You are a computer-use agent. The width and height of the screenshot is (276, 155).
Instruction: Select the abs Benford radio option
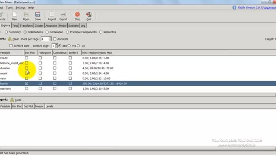click(60, 46)
